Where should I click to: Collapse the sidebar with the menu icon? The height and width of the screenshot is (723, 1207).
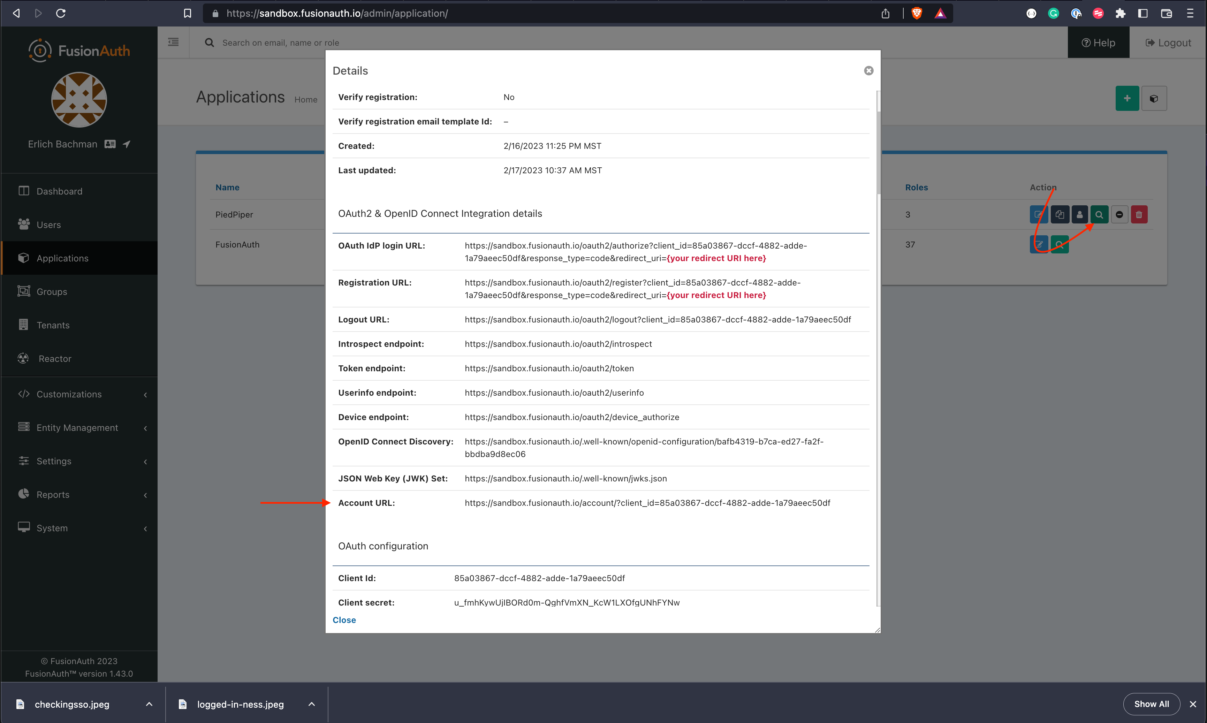coord(173,43)
